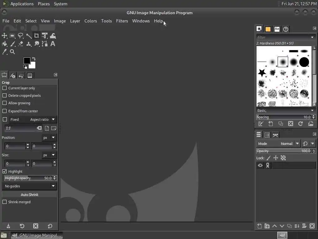Viewport: 318px width, 239px height.
Task: Open the Position unit px dropdown
Action: pos(49,138)
